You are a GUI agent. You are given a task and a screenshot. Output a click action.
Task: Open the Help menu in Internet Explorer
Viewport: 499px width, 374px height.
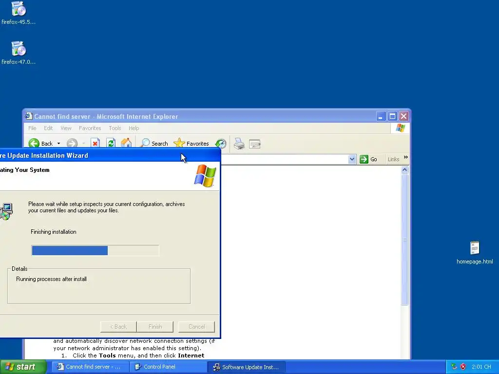[134, 128]
